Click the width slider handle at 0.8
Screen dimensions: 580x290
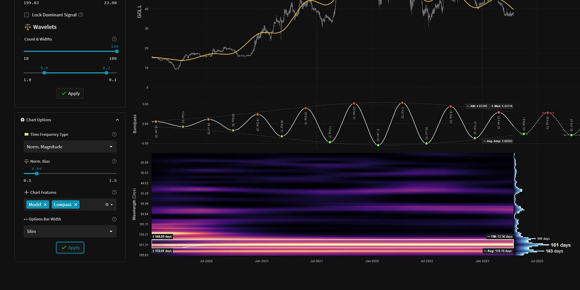[x=44, y=72]
